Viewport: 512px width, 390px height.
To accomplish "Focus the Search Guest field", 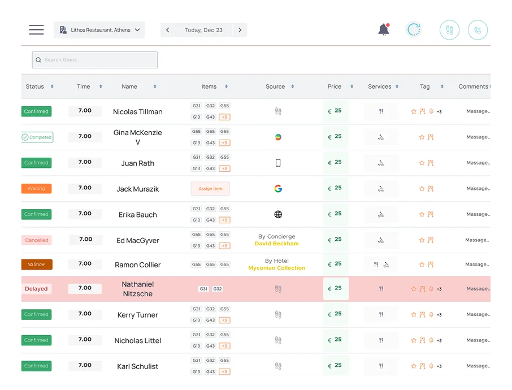I will click(x=95, y=60).
